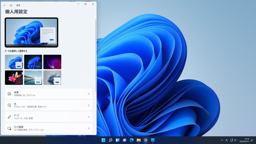Open the network status tray icon
256x144 pixels.
click(x=232, y=140)
